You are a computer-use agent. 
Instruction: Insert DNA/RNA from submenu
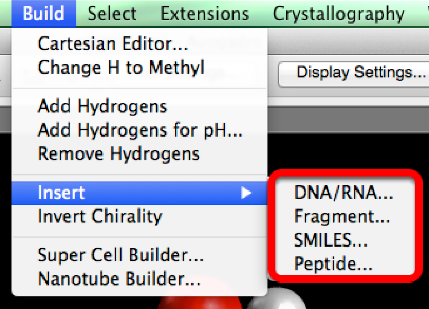click(x=344, y=193)
